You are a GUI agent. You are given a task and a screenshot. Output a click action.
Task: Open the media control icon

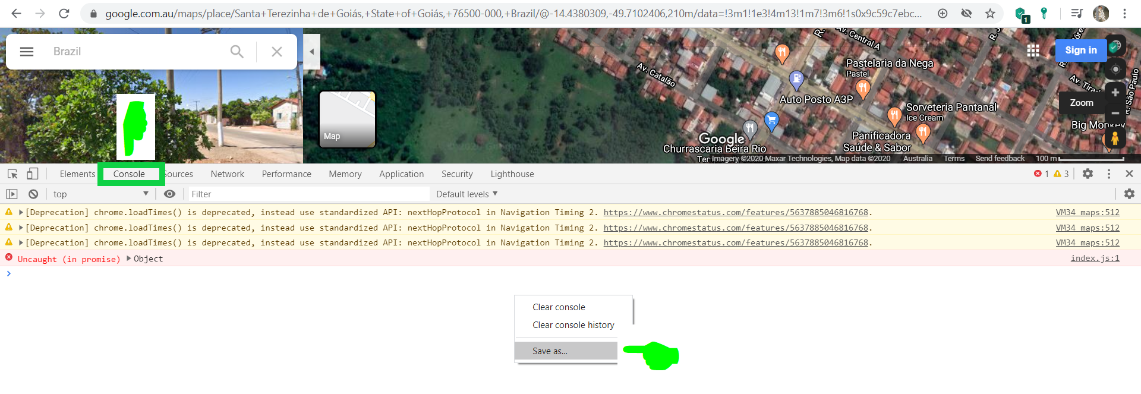click(1076, 13)
